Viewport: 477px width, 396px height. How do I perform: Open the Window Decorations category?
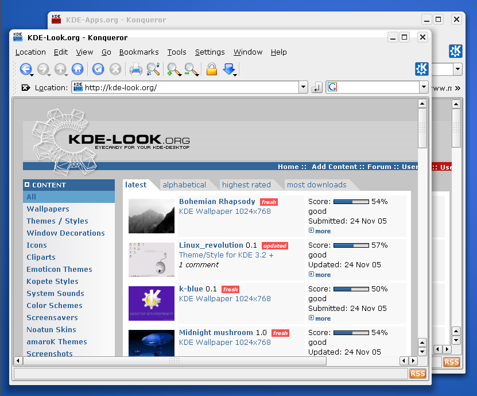65,233
